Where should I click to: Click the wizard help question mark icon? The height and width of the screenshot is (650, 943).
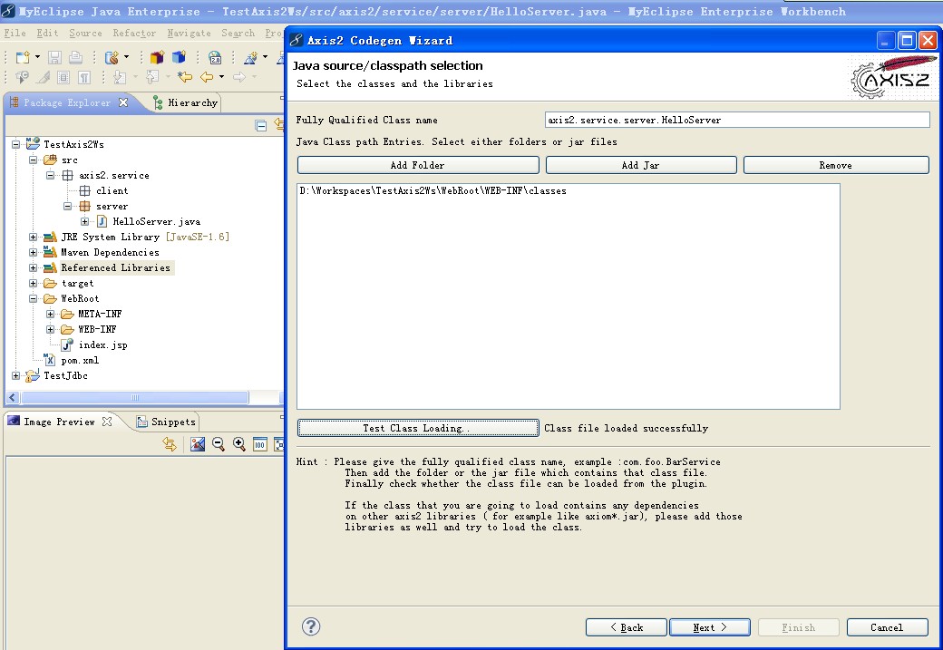coord(311,626)
